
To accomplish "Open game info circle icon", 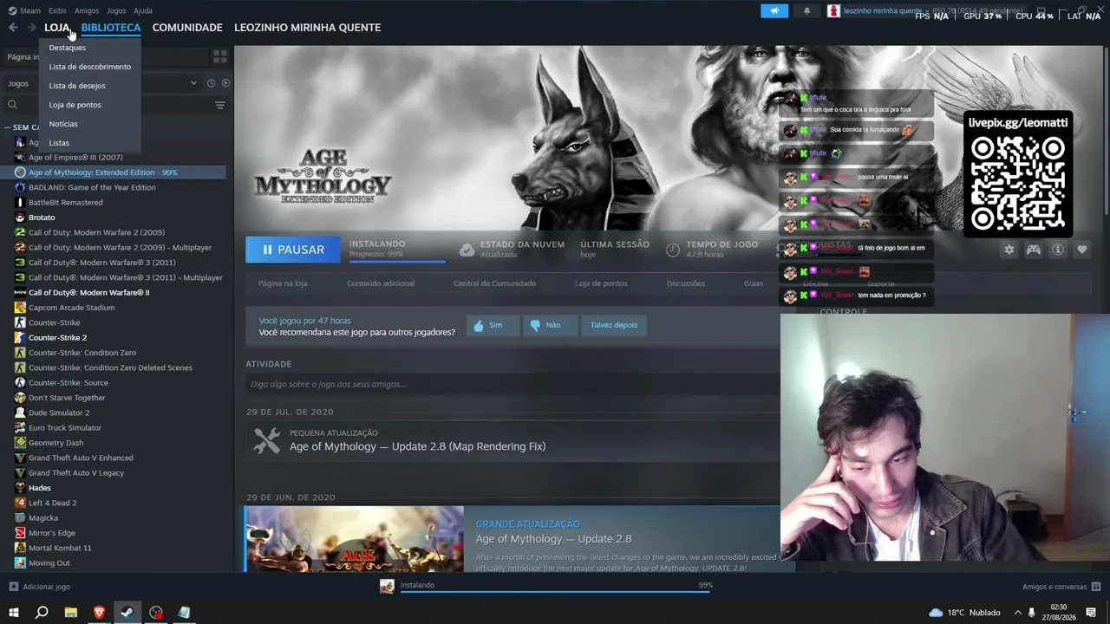I will [1058, 250].
